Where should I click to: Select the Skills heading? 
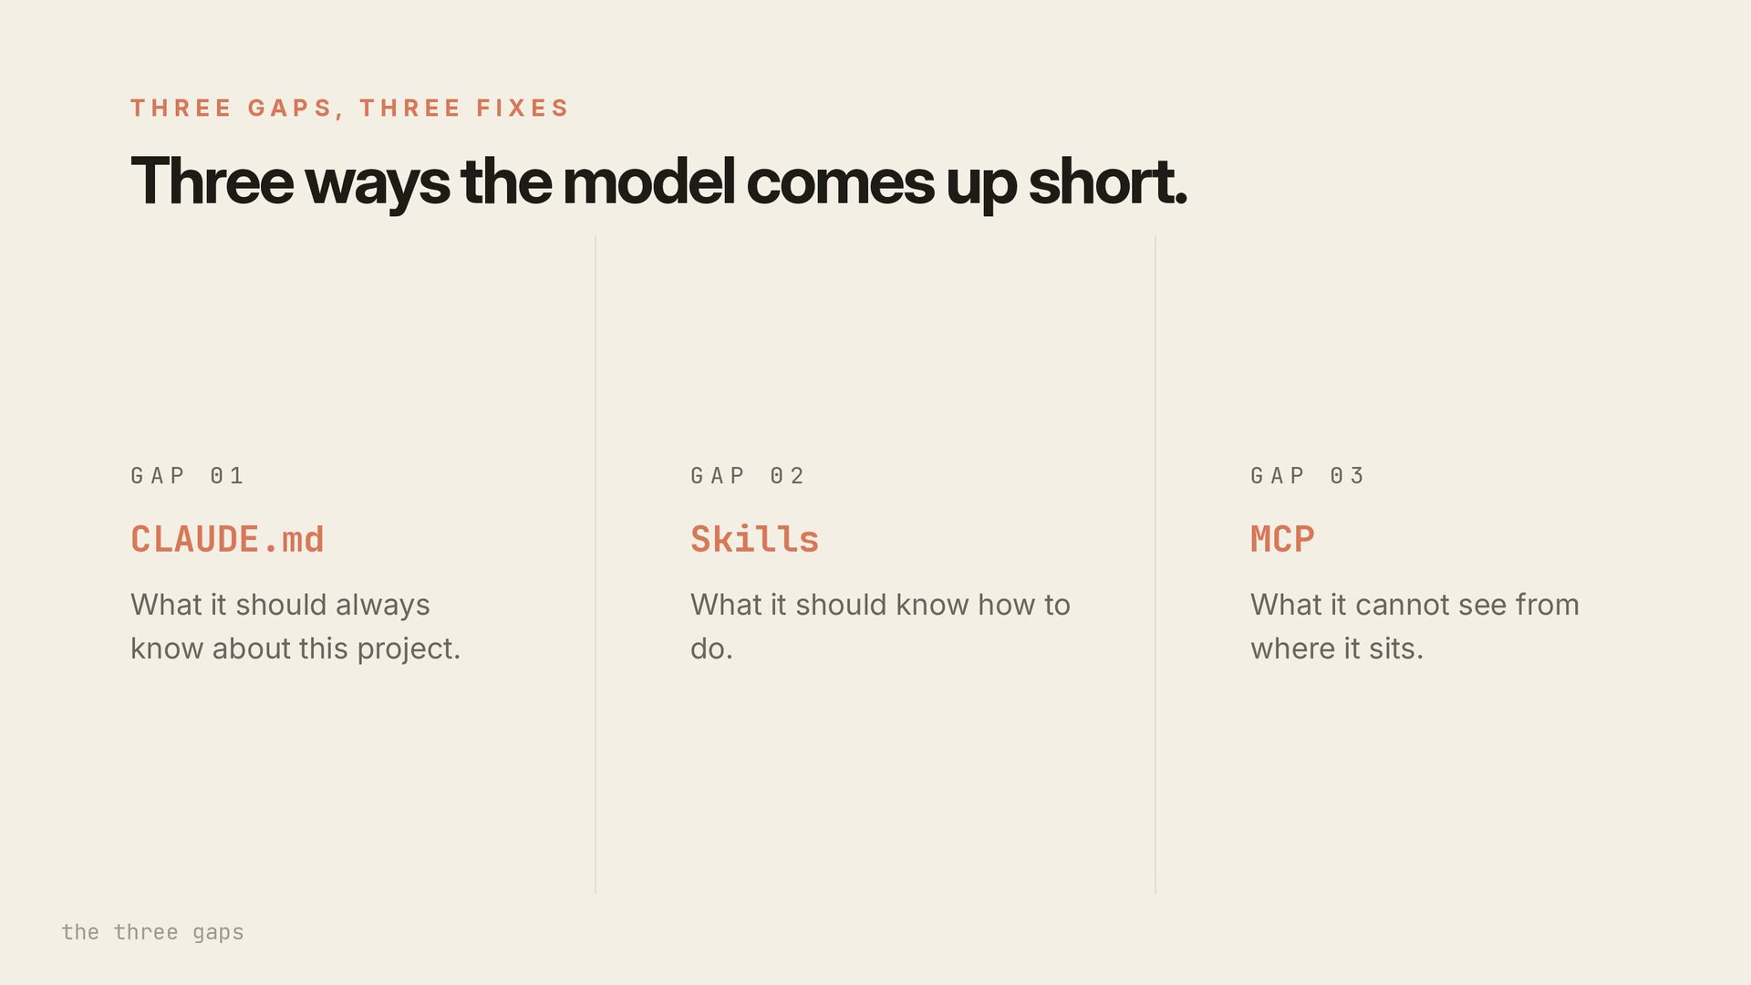(x=754, y=539)
